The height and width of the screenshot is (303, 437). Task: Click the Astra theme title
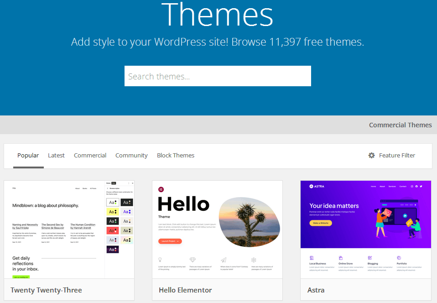point(316,290)
